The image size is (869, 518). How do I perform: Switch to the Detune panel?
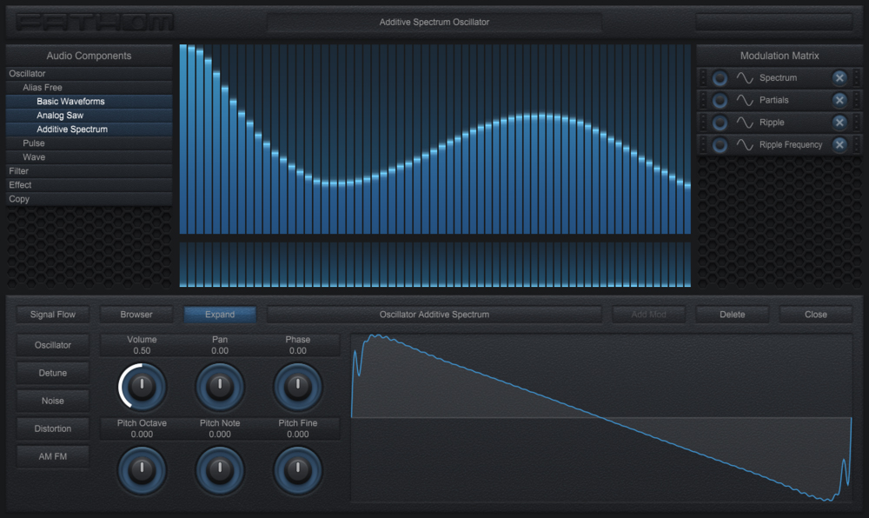pos(52,373)
